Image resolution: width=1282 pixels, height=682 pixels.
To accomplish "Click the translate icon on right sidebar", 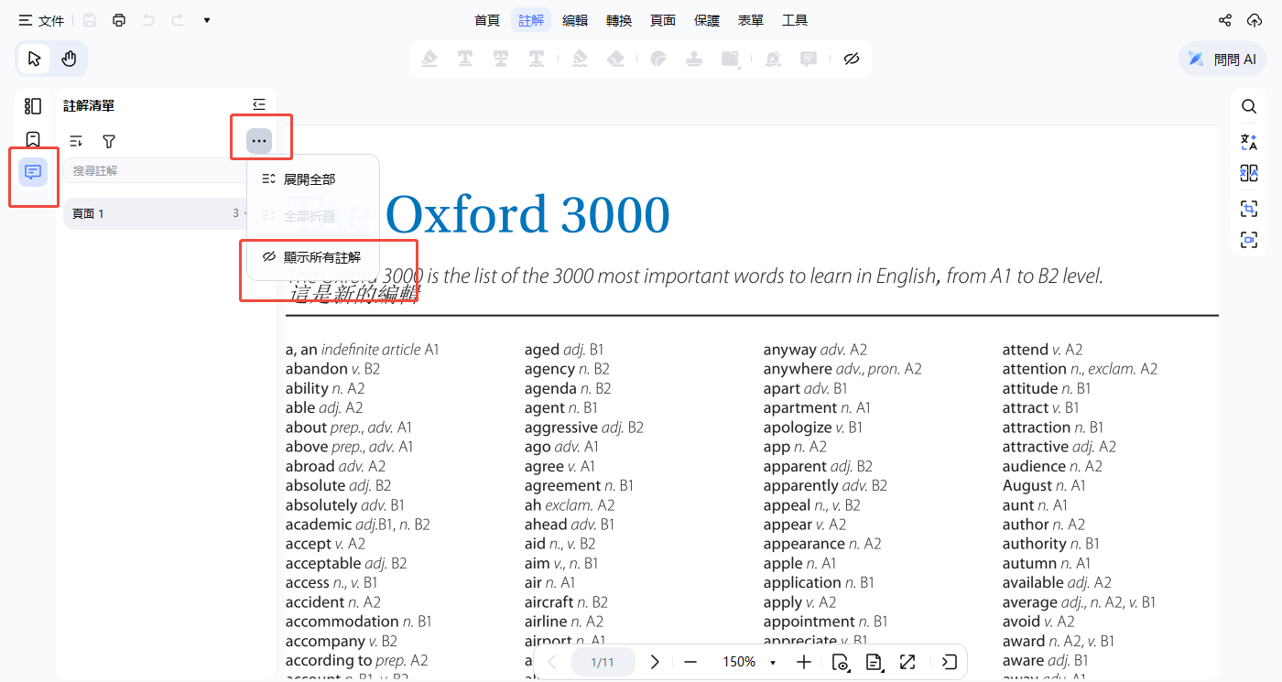I will 1249,141.
